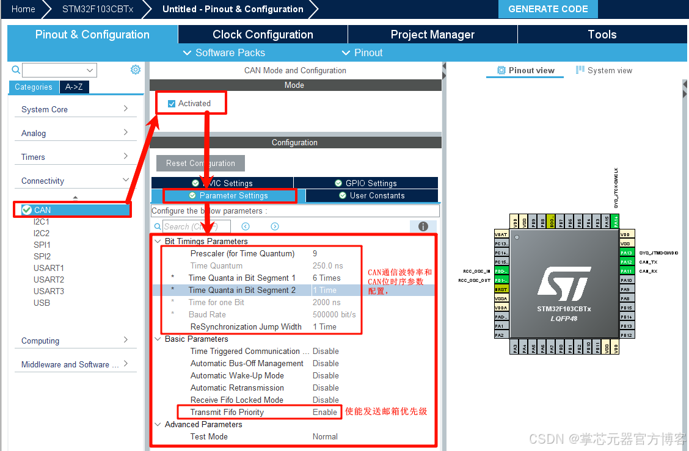Click the search magnifier icon in categories panel

point(16,70)
